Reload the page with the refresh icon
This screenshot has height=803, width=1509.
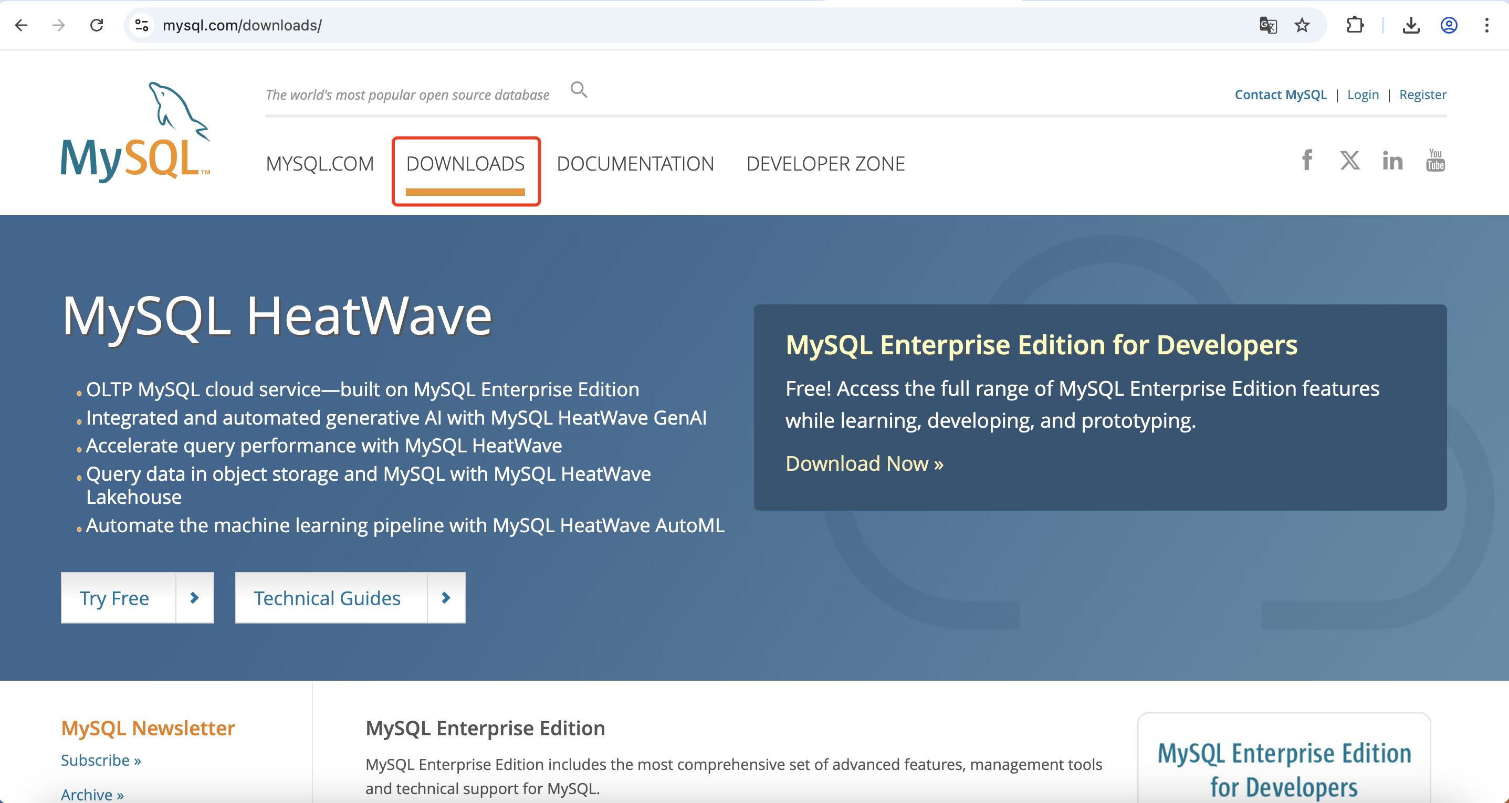pos(97,25)
